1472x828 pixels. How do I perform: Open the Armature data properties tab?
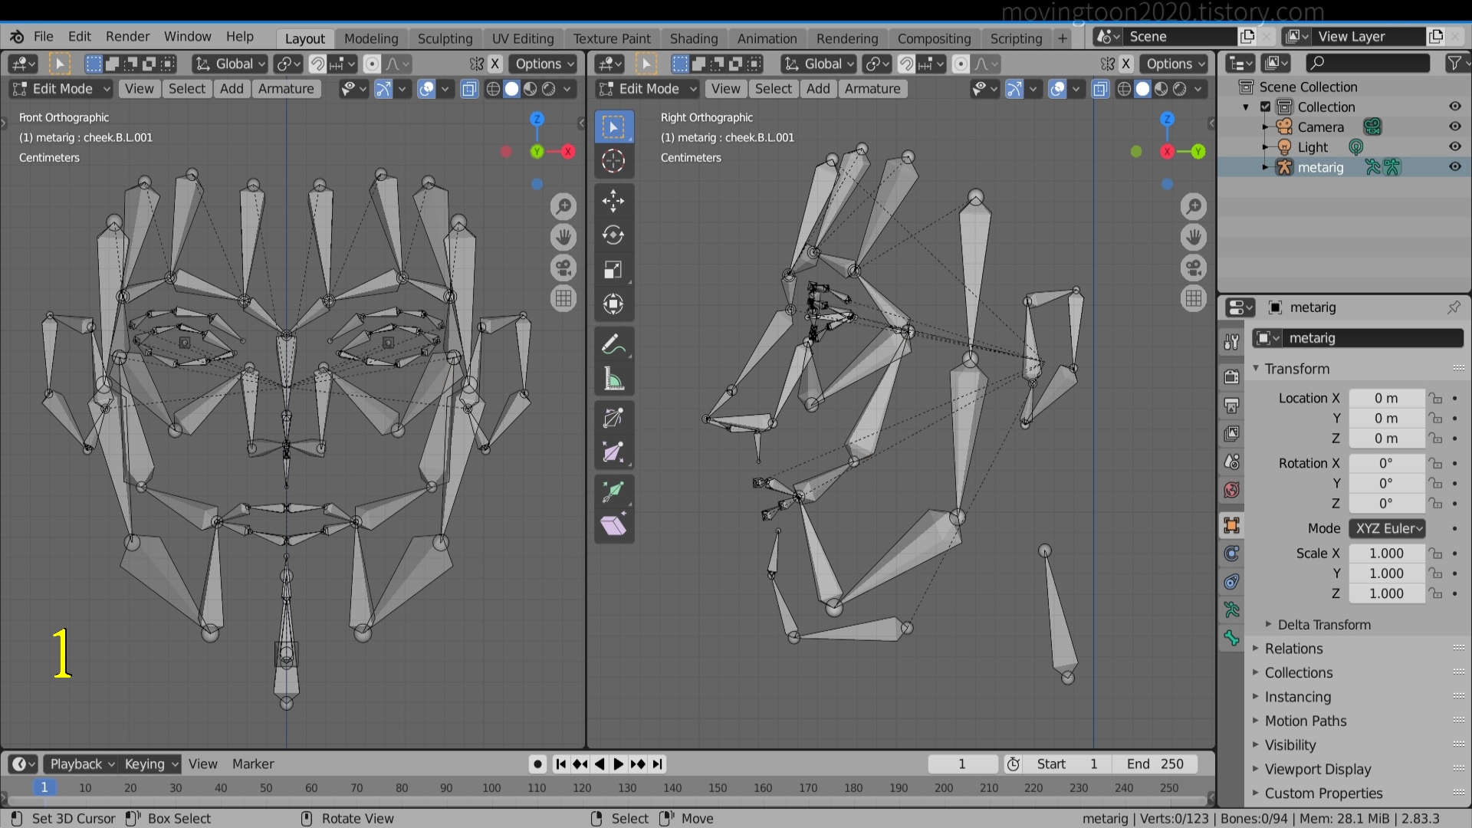[1232, 609]
